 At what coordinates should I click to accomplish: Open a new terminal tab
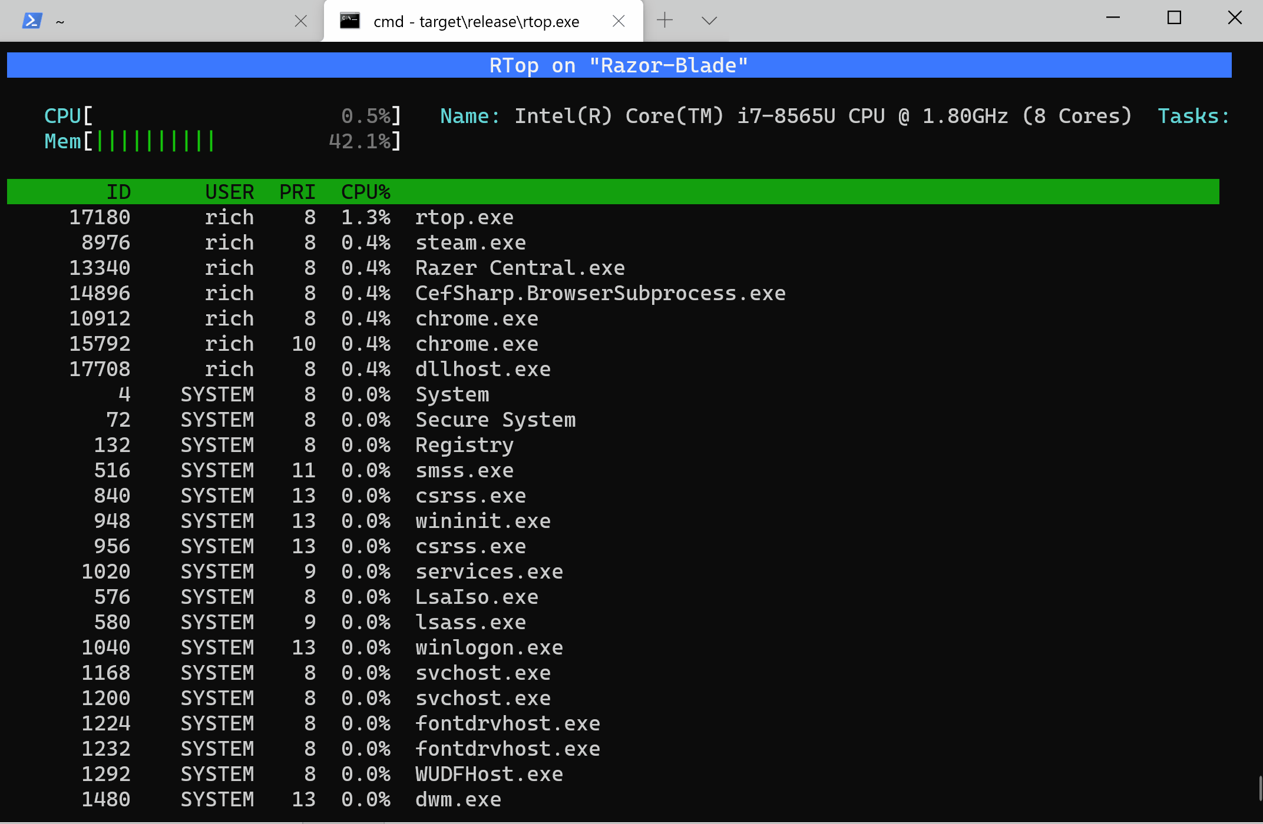point(664,21)
